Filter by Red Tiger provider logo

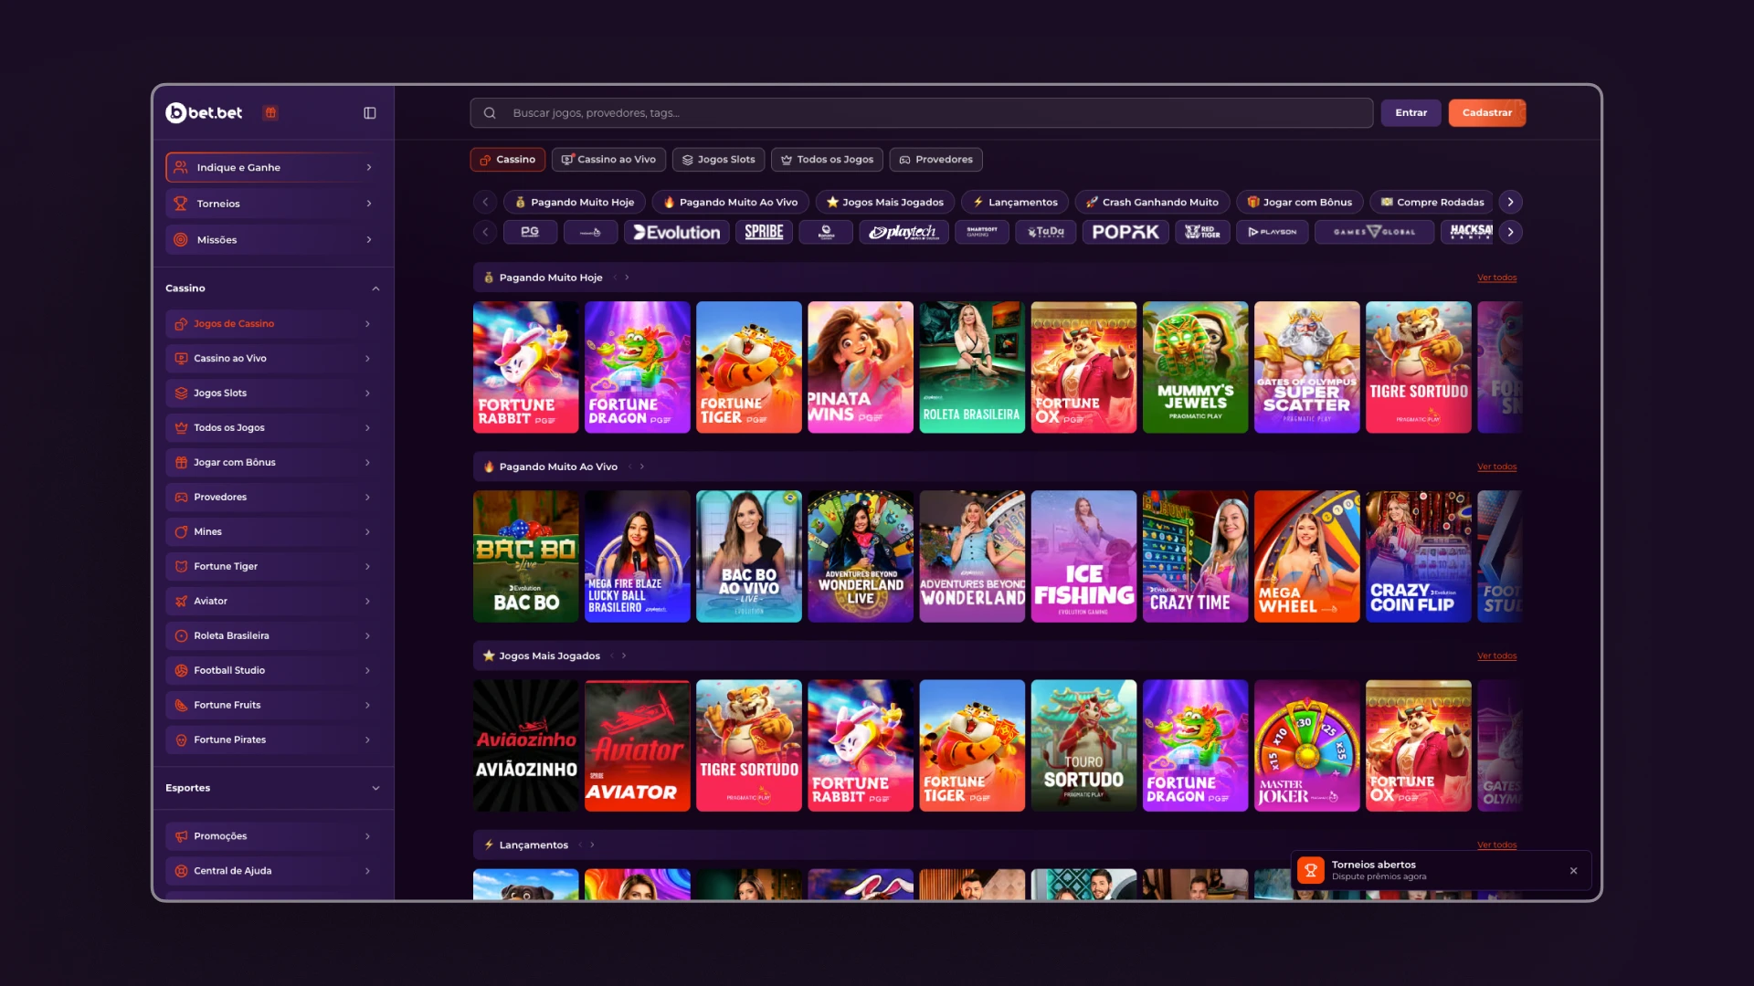(x=1202, y=233)
